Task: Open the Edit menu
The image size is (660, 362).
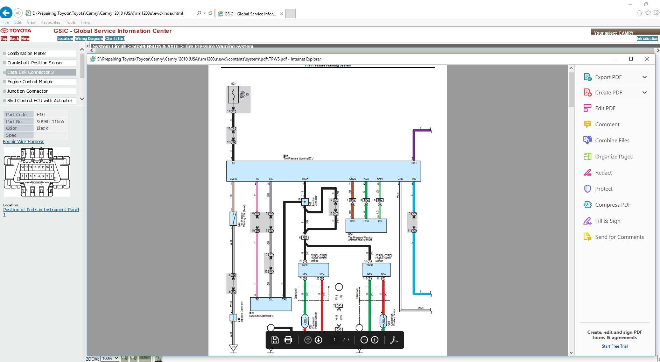Action: click(18, 22)
